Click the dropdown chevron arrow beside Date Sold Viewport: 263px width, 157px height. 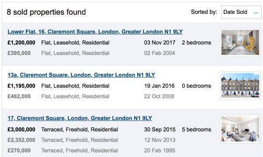pos(256,13)
